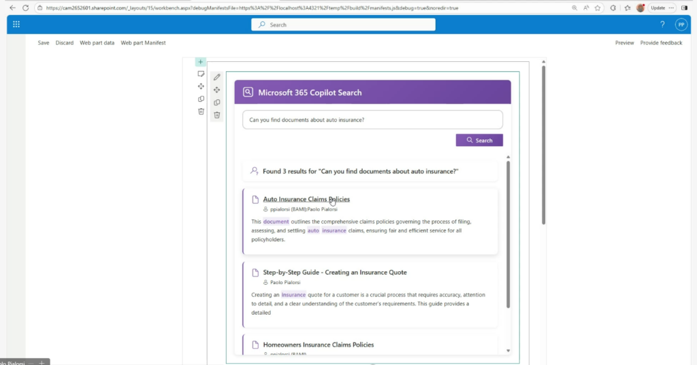The image size is (697, 365).
Task: Click Provide feedback
Action: pyautogui.click(x=661, y=43)
